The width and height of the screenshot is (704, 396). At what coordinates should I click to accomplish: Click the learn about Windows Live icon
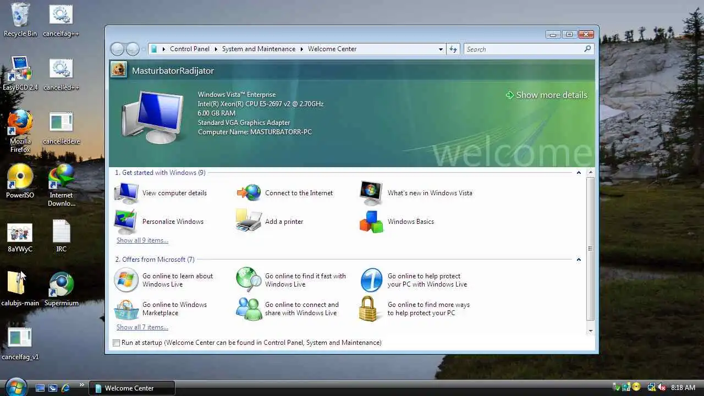point(127,280)
